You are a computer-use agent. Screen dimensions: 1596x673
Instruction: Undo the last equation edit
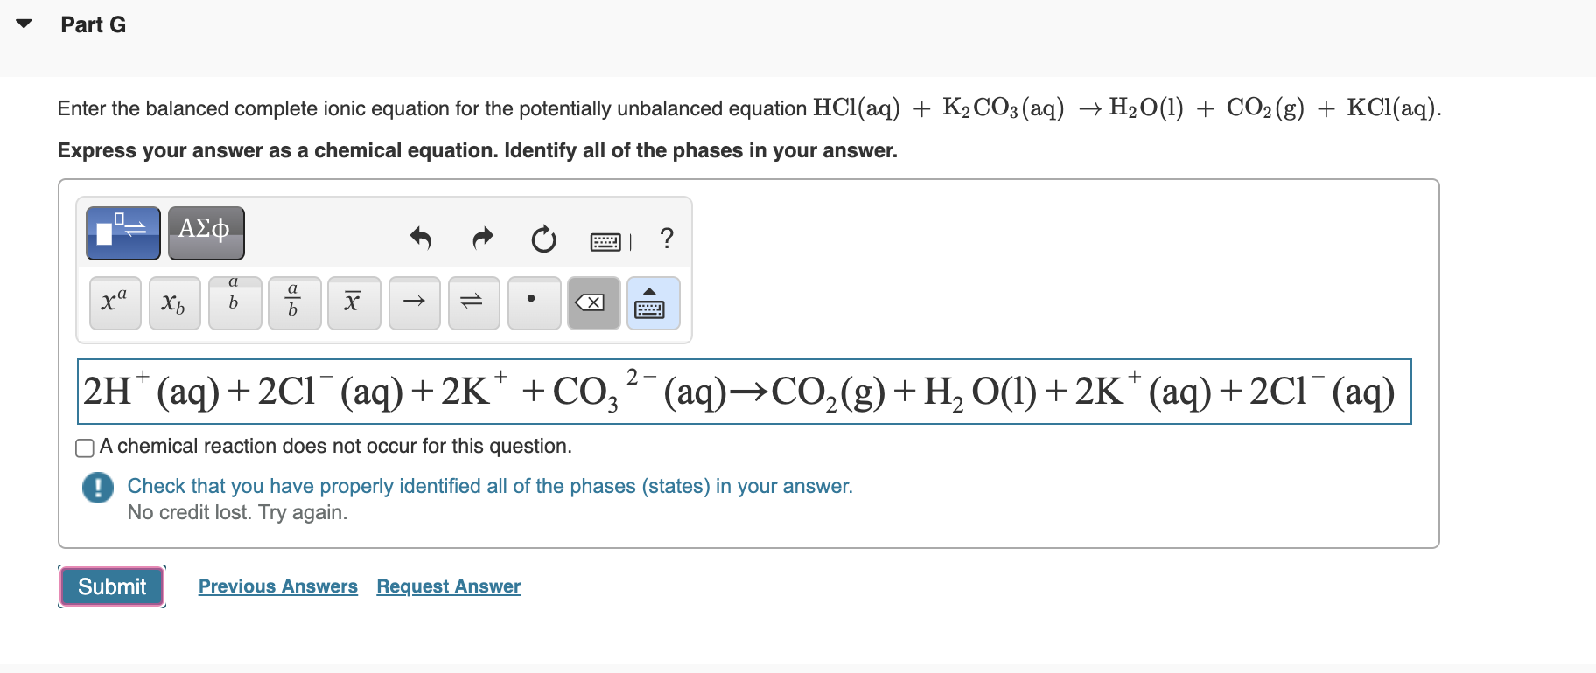coord(421,239)
